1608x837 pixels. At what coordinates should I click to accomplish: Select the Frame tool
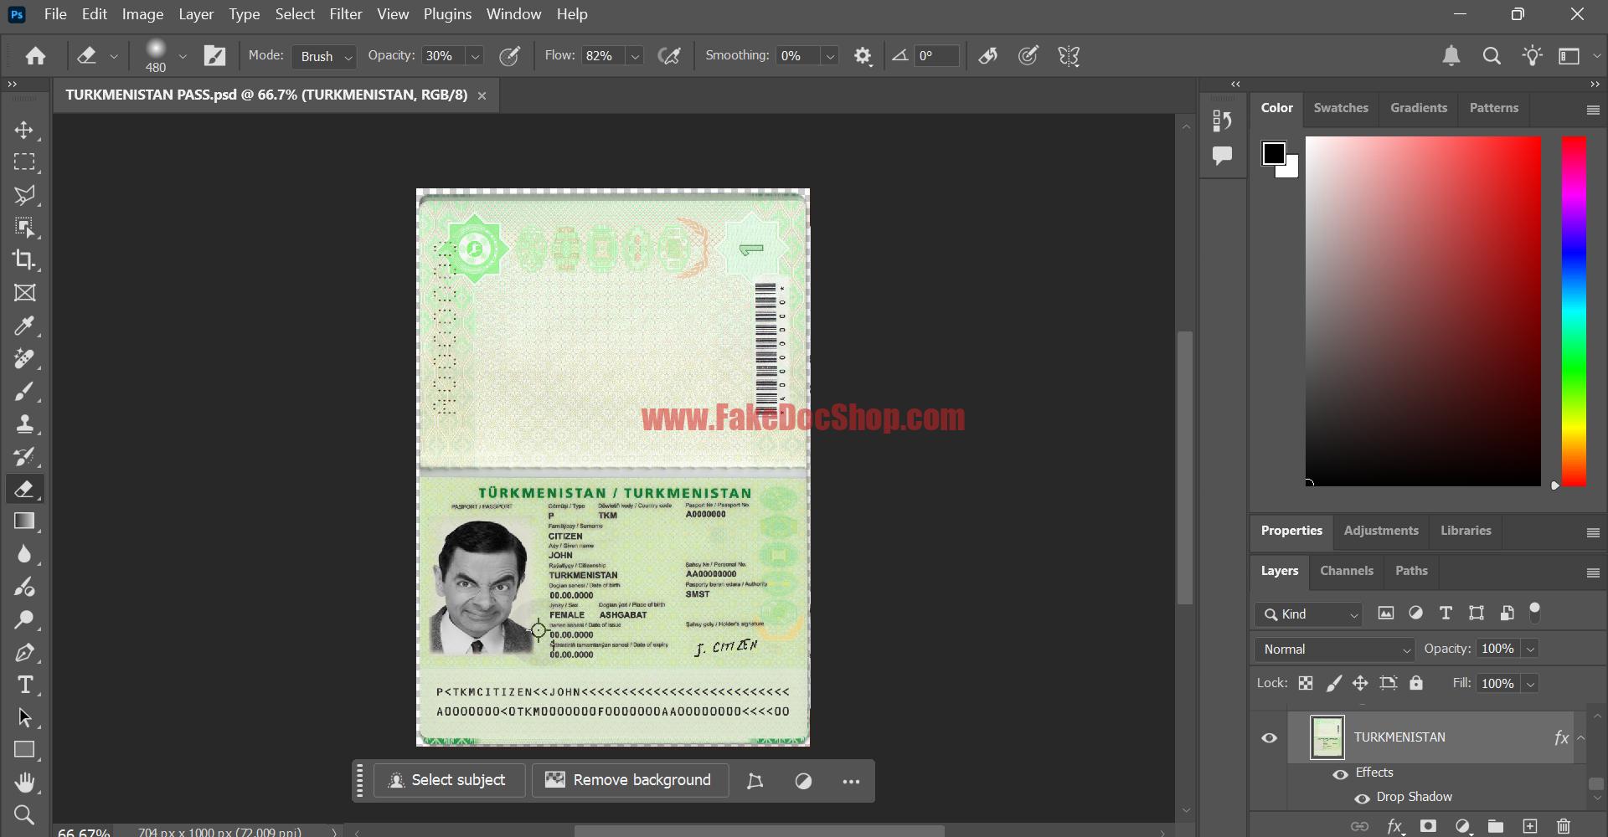pos(24,293)
